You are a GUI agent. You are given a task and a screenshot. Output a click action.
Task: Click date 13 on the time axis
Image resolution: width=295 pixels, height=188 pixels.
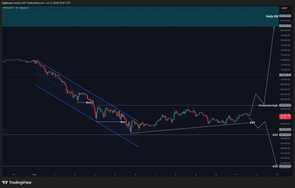[276, 175]
